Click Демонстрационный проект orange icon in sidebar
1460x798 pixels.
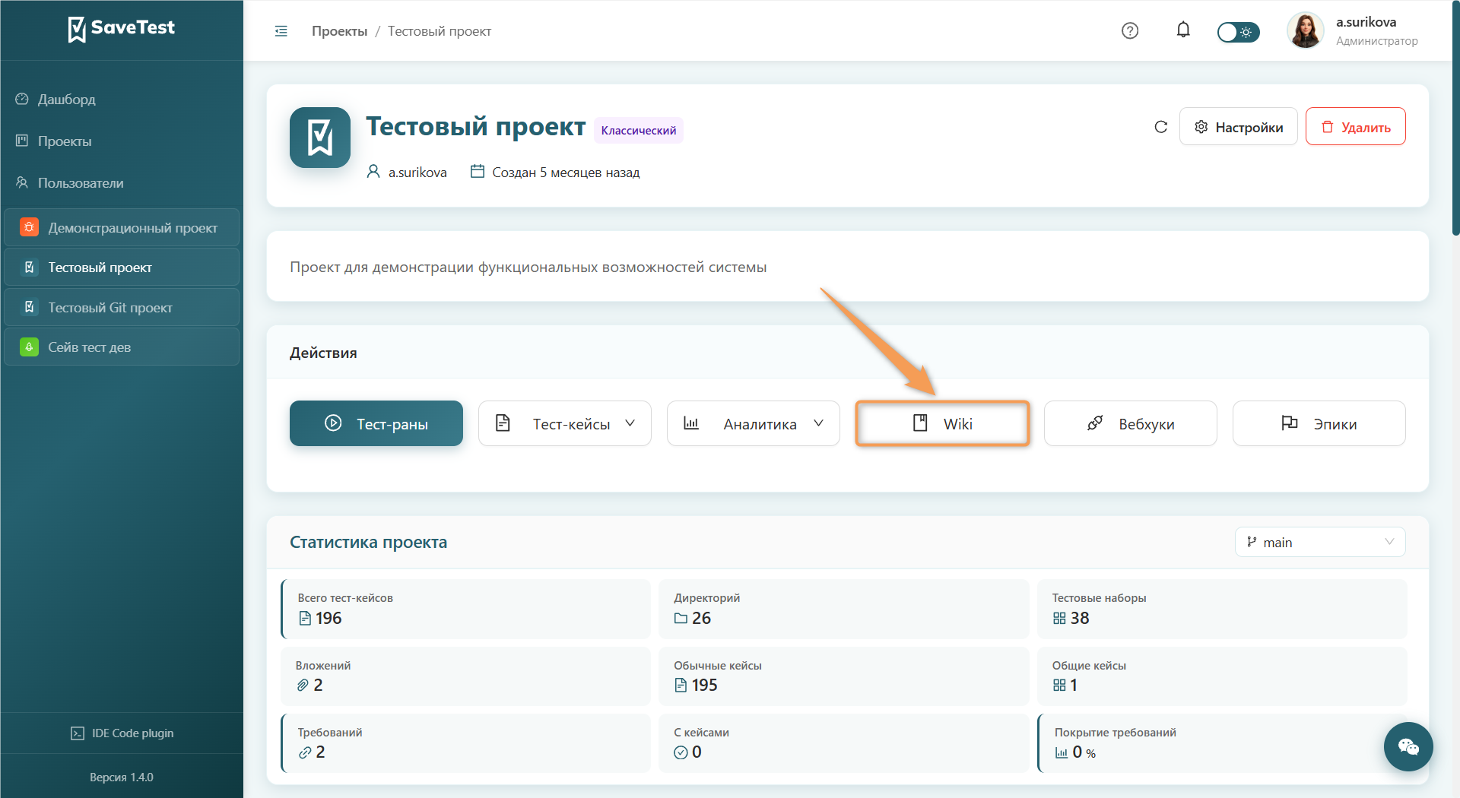[x=29, y=227]
